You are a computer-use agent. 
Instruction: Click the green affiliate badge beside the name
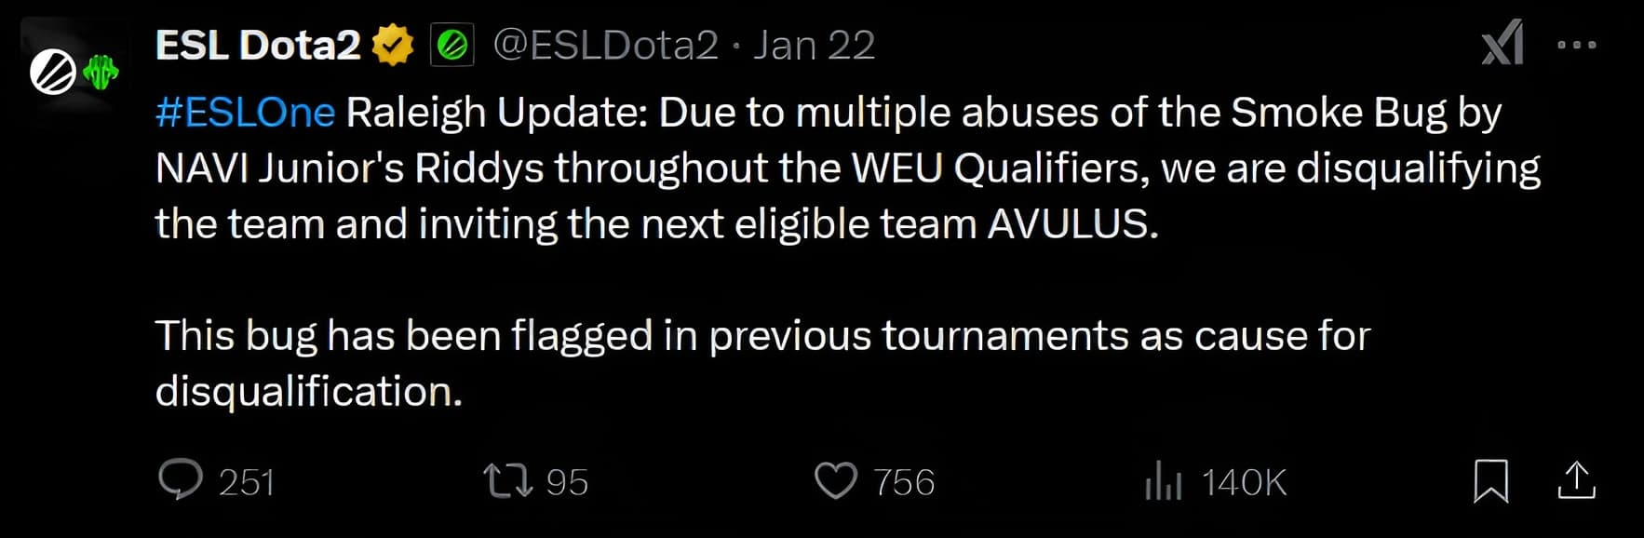[x=452, y=45]
